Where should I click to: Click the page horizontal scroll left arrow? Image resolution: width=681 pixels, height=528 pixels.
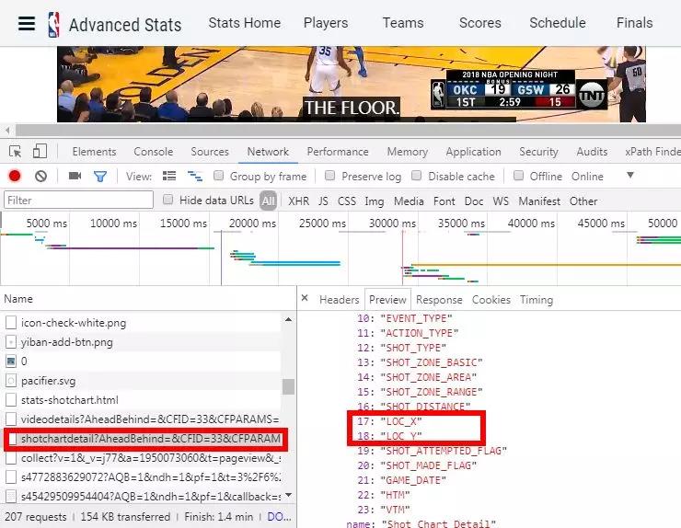(x=7, y=131)
